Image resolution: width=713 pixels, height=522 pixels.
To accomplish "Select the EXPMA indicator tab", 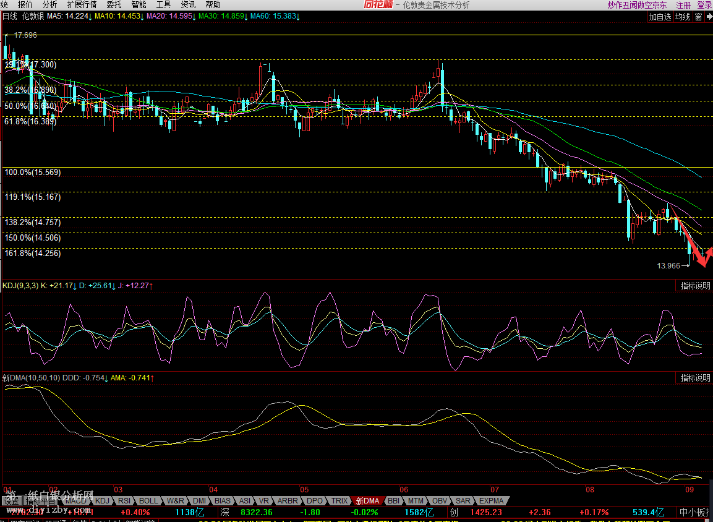I will tap(491, 500).
